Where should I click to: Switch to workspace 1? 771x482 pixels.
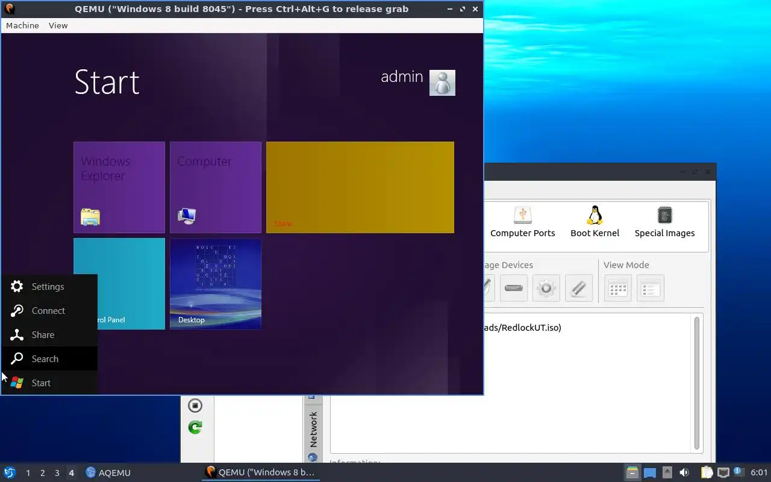click(x=28, y=473)
